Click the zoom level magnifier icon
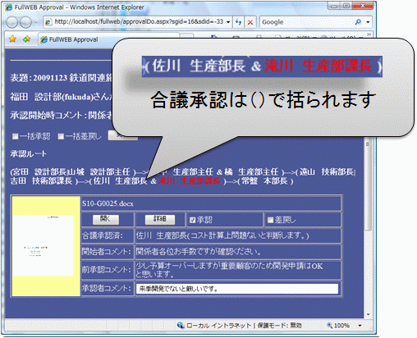Screen dimensions: 417x338 (x=330, y=326)
